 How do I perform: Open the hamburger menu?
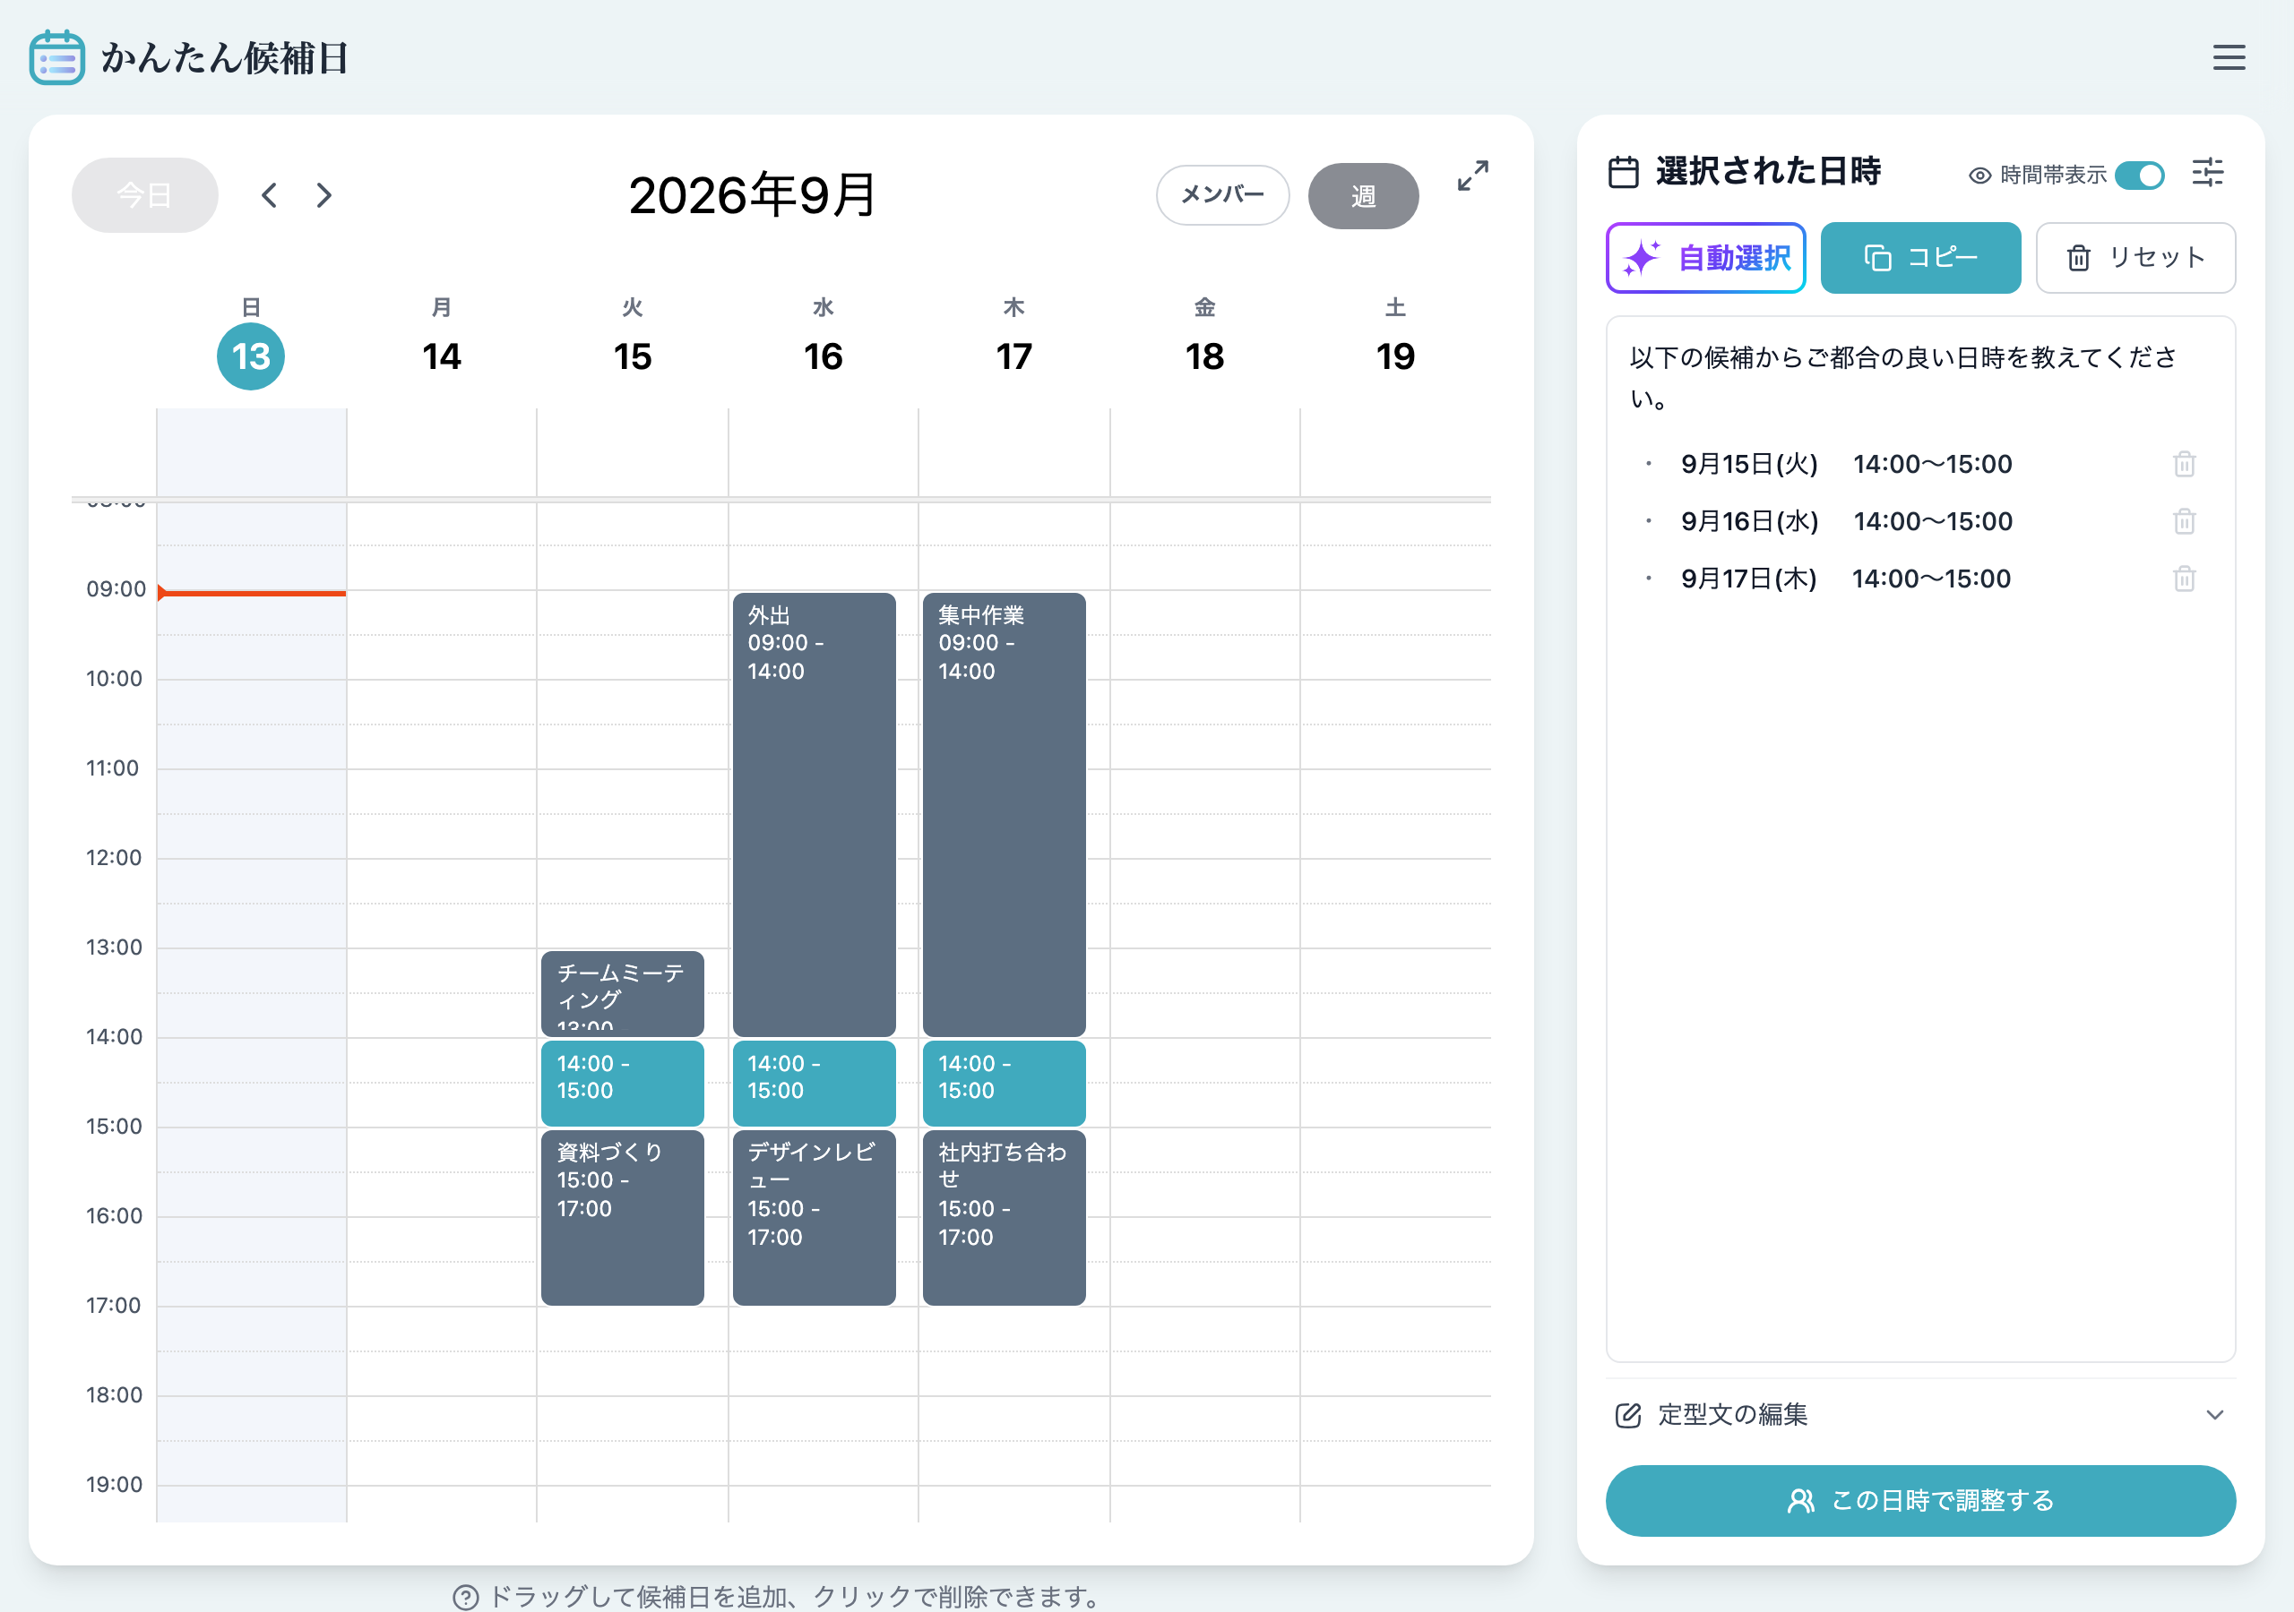(x=2228, y=57)
